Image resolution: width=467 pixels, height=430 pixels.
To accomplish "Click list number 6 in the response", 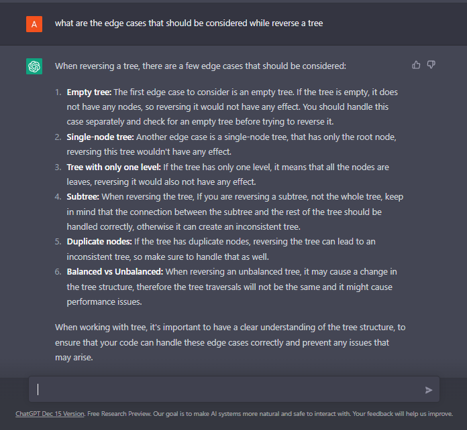I will point(59,272).
